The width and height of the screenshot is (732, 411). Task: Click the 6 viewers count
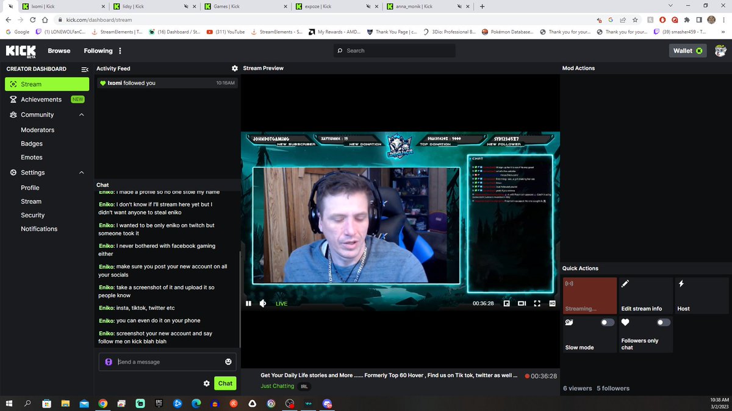pos(577,388)
